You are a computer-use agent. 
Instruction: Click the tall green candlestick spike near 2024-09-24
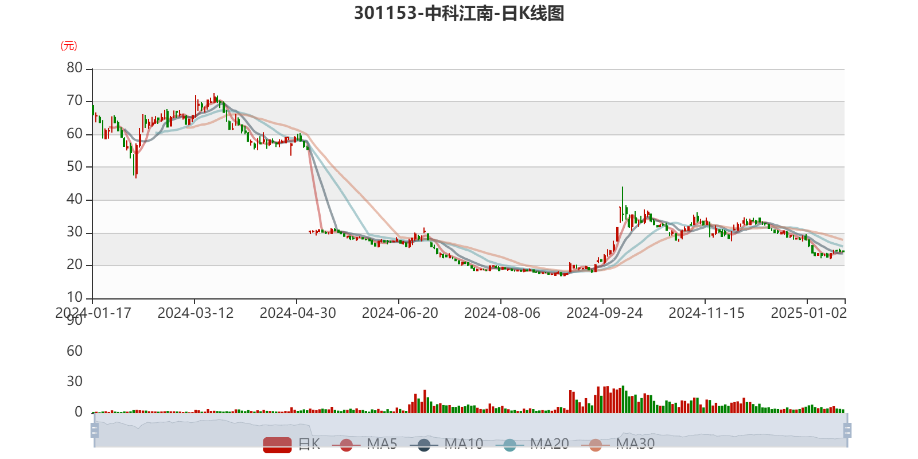(623, 204)
